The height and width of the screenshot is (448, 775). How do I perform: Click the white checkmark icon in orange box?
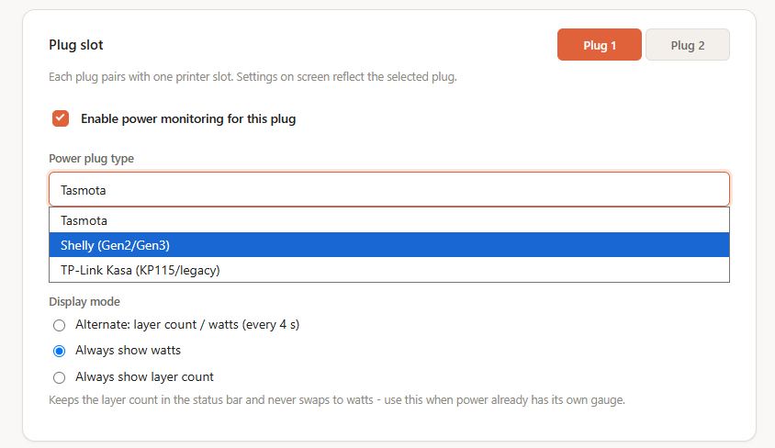61,118
